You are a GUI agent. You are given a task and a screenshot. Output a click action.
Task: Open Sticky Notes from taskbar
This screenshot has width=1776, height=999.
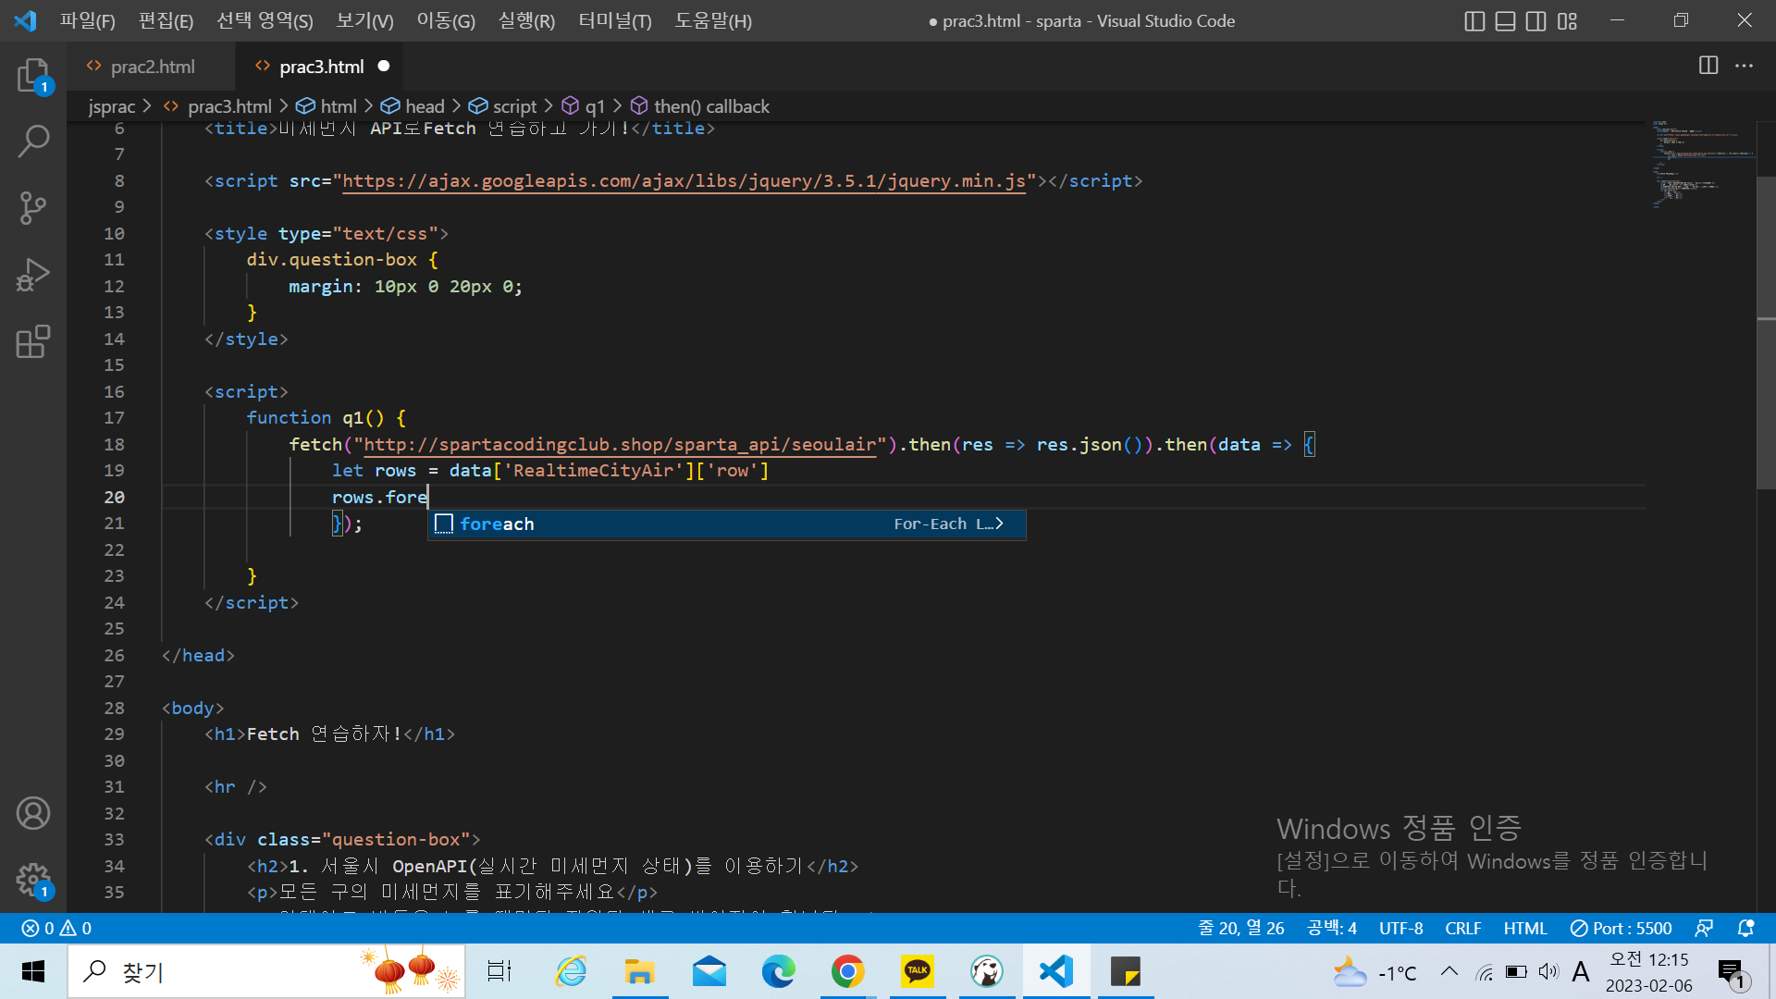pyautogui.click(x=1126, y=971)
